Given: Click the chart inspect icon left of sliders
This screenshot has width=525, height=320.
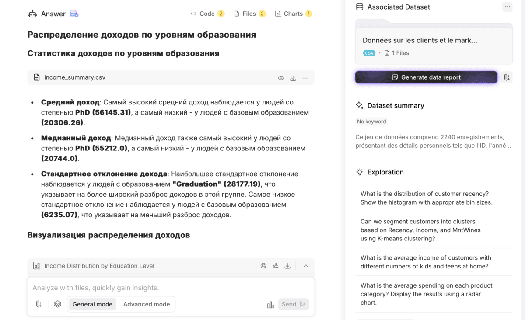Looking at the screenshot, I should [x=263, y=266].
